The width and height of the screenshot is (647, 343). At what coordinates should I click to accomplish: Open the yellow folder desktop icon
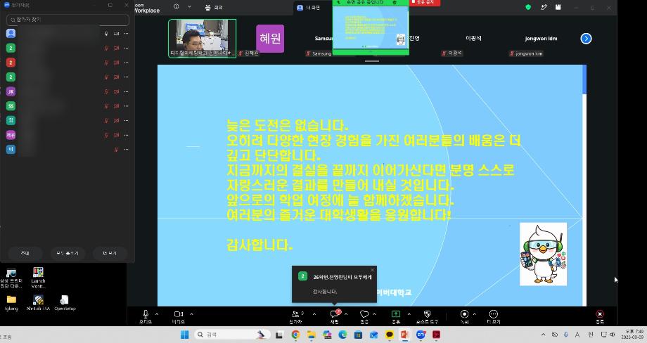[x=11, y=303]
